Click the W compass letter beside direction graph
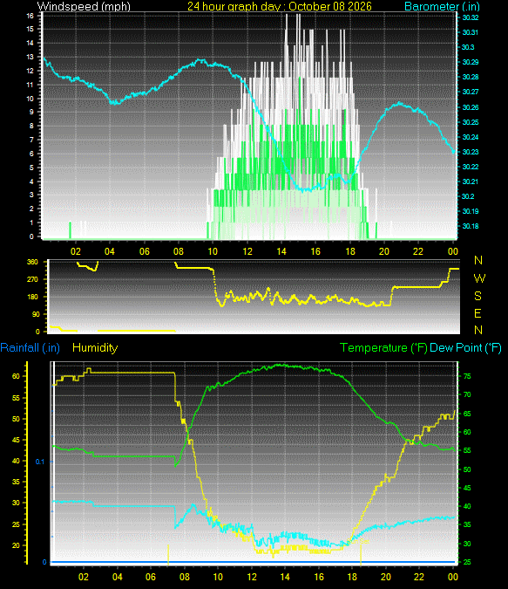 (479, 278)
